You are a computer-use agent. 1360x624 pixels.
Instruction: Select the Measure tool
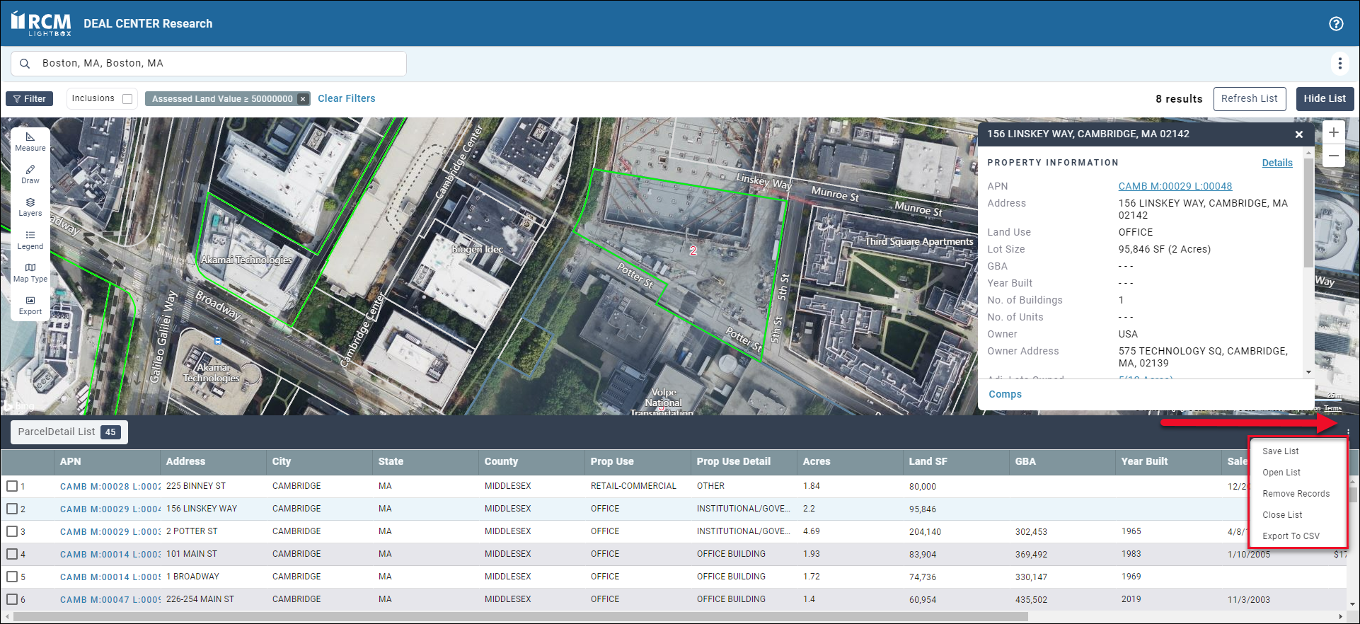click(x=30, y=141)
